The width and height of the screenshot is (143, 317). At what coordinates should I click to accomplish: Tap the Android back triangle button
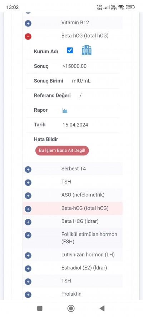tap(102, 308)
